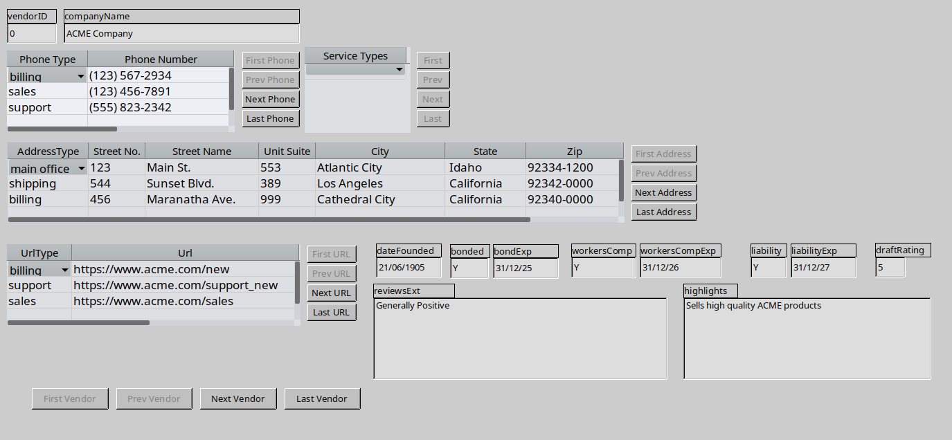
Task: Click the liability value field
Action: click(769, 267)
